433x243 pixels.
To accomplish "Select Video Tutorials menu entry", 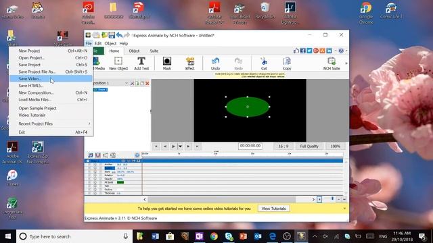I will tap(51, 115).
